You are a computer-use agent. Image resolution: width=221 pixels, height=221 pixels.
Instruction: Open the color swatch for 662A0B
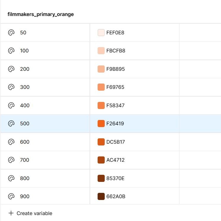coord(101,196)
